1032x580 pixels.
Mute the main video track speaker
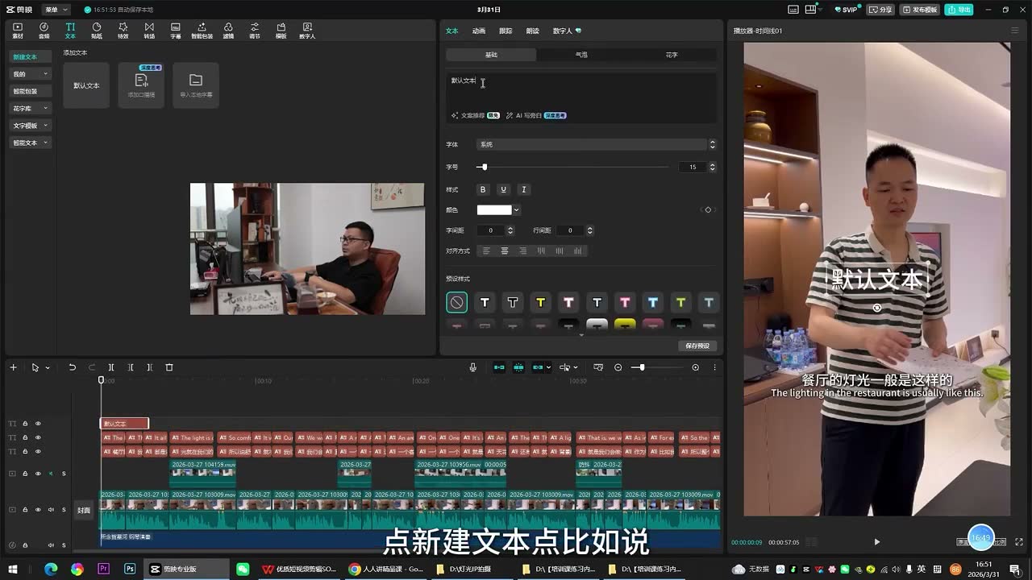pyautogui.click(x=50, y=509)
